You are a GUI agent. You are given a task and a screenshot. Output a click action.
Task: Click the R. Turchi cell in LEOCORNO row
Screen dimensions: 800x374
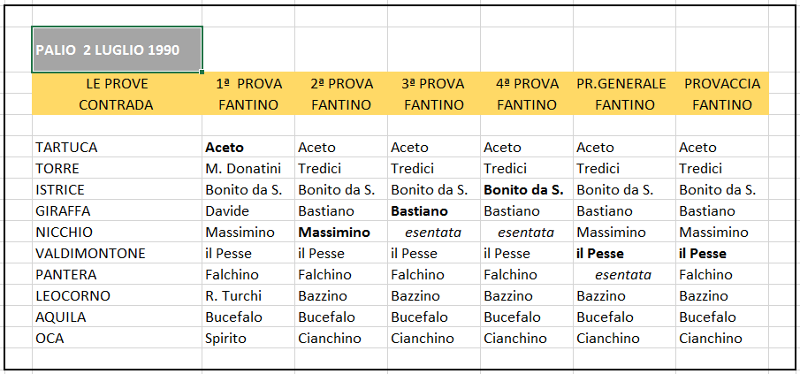point(248,296)
